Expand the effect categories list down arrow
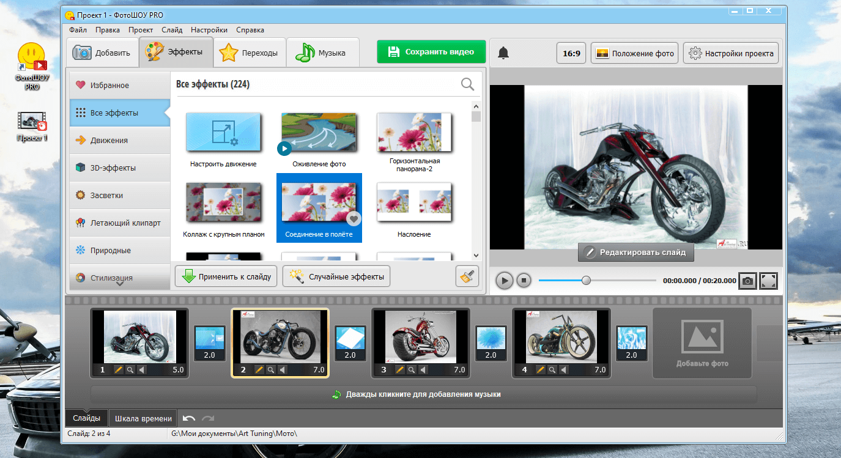 [x=120, y=283]
